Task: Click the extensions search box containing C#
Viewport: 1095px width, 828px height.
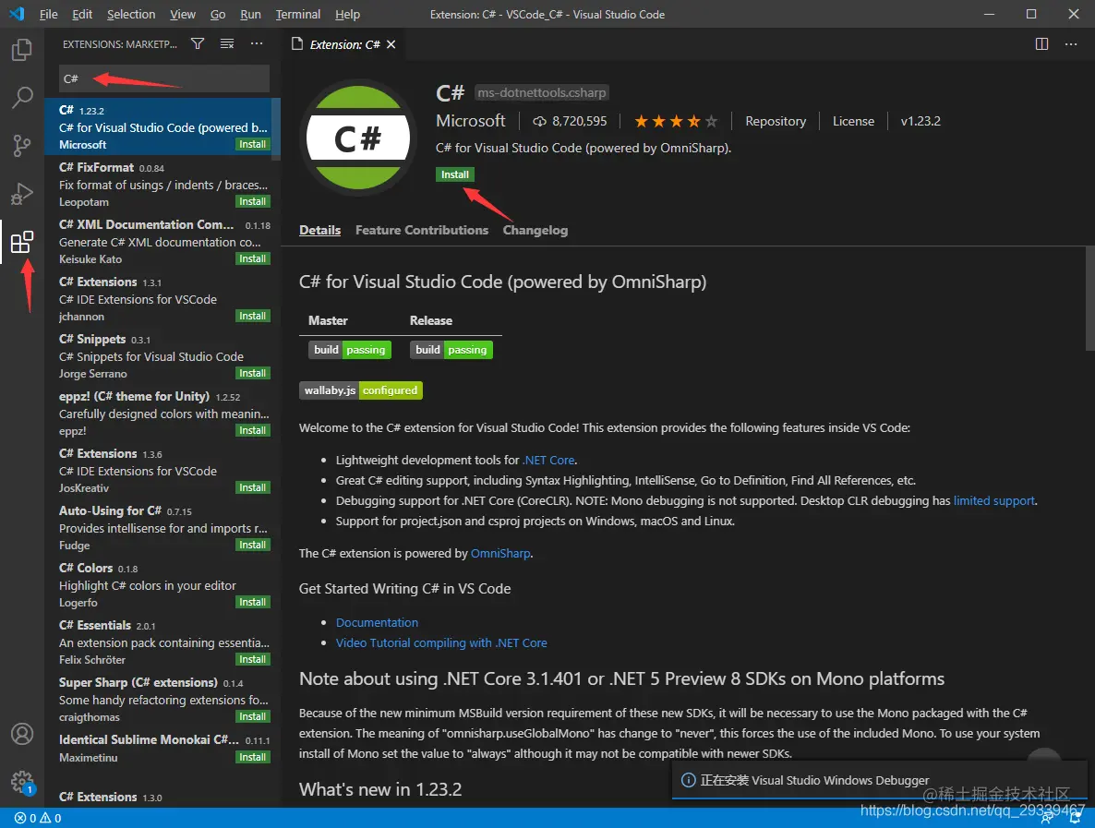Action: pos(164,78)
